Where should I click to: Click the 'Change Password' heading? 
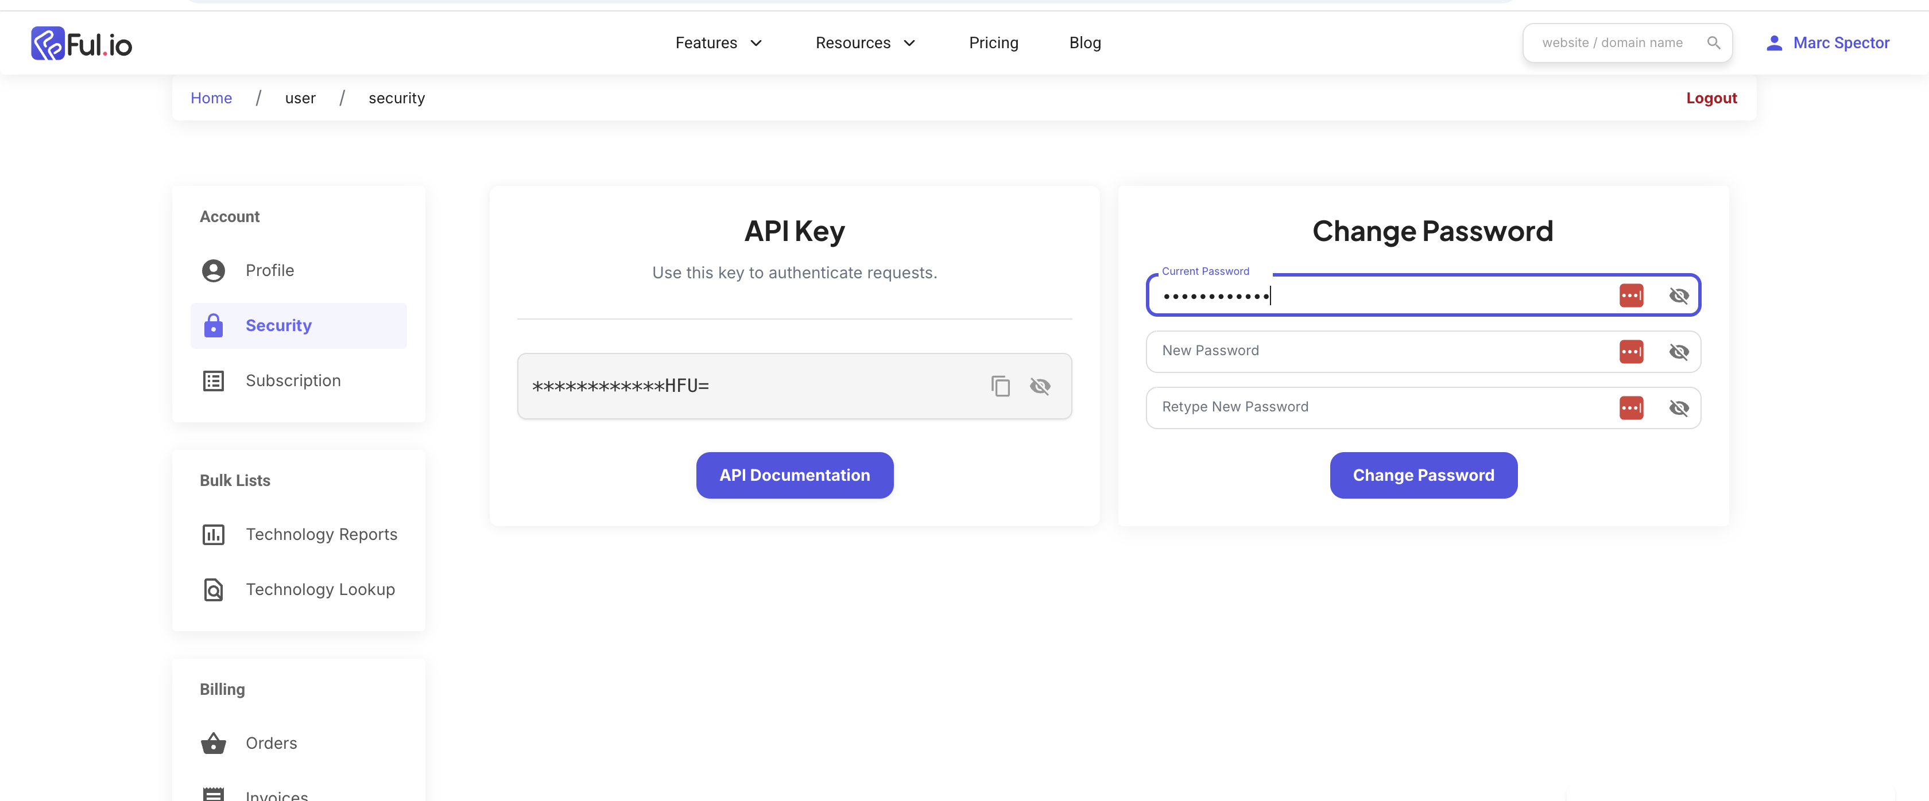[x=1432, y=231]
